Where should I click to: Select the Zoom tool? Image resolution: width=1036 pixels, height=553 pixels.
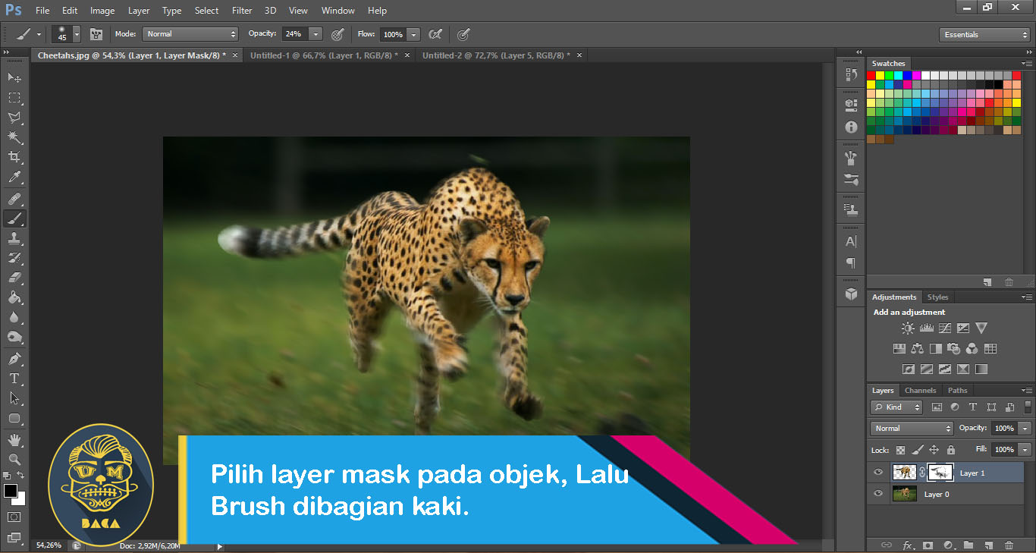pos(15,458)
